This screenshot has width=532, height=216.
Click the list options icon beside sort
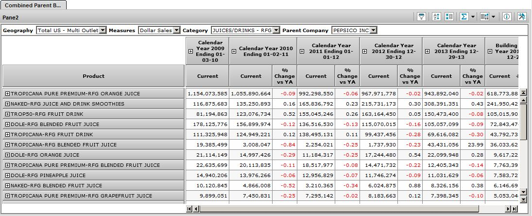(x=449, y=17)
